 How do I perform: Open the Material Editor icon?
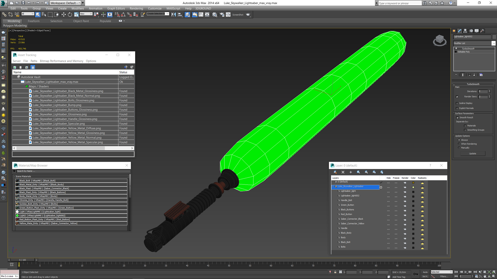click(x=215, y=15)
